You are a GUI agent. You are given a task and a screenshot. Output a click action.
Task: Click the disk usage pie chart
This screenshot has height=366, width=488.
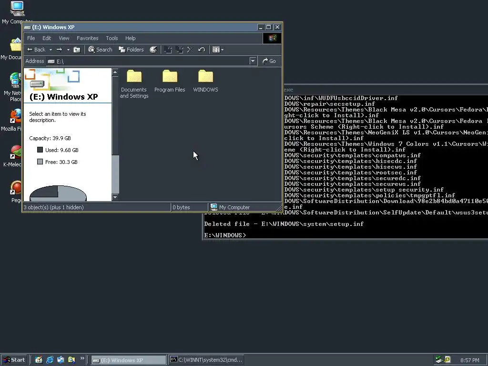pyautogui.click(x=58, y=193)
